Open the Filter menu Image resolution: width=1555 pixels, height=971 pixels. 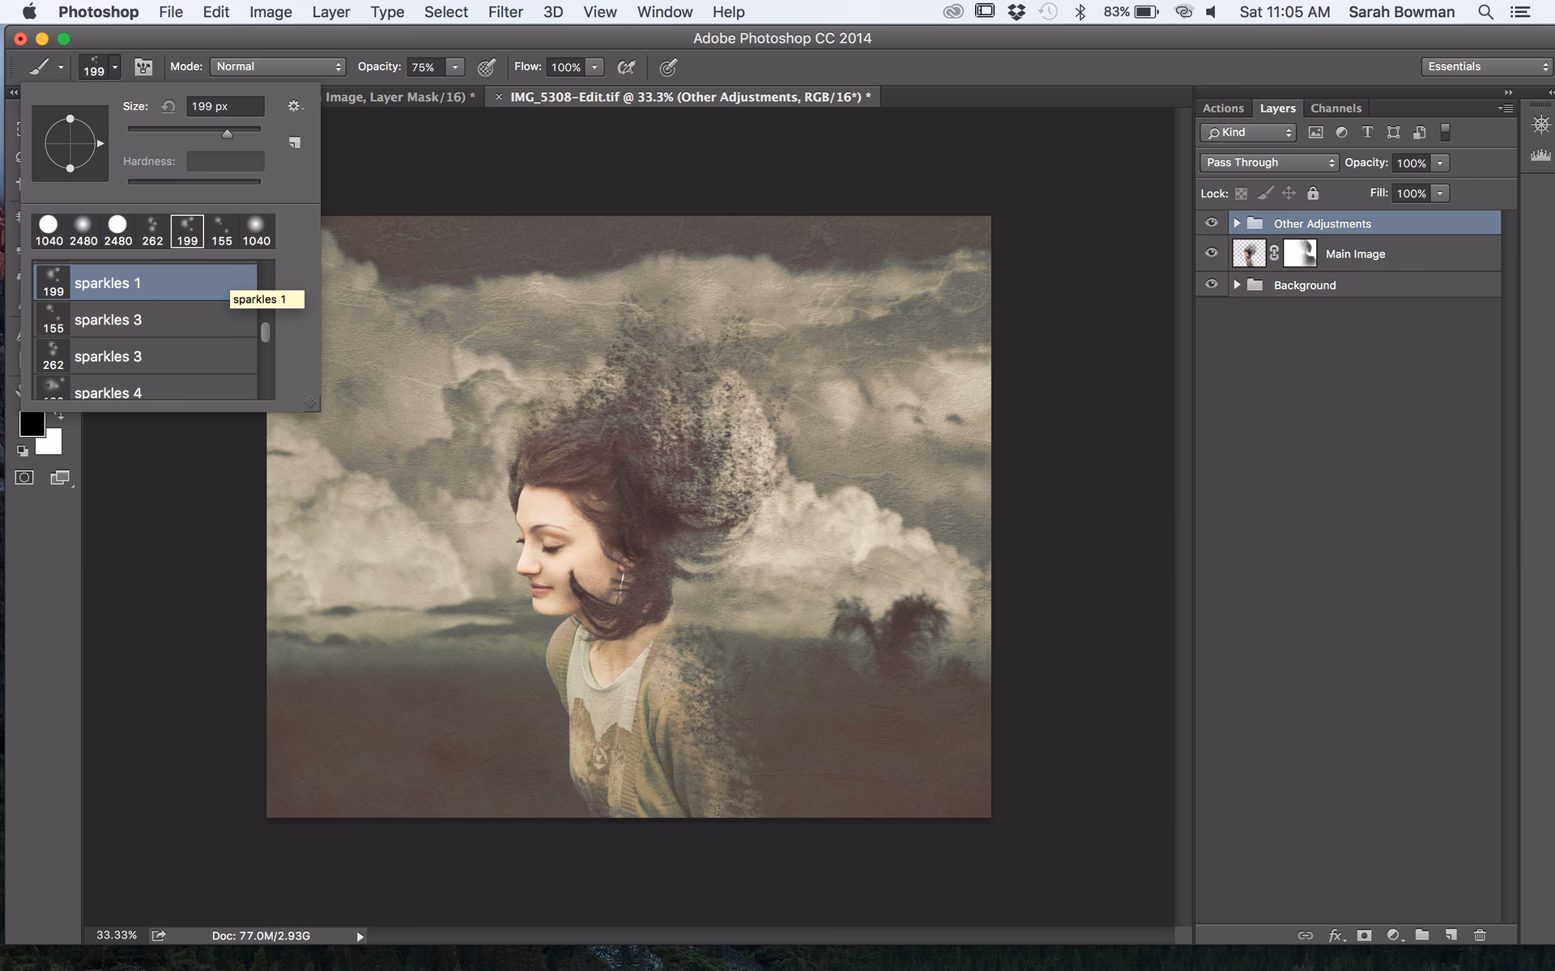pyautogui.click(x=505, y=11)
